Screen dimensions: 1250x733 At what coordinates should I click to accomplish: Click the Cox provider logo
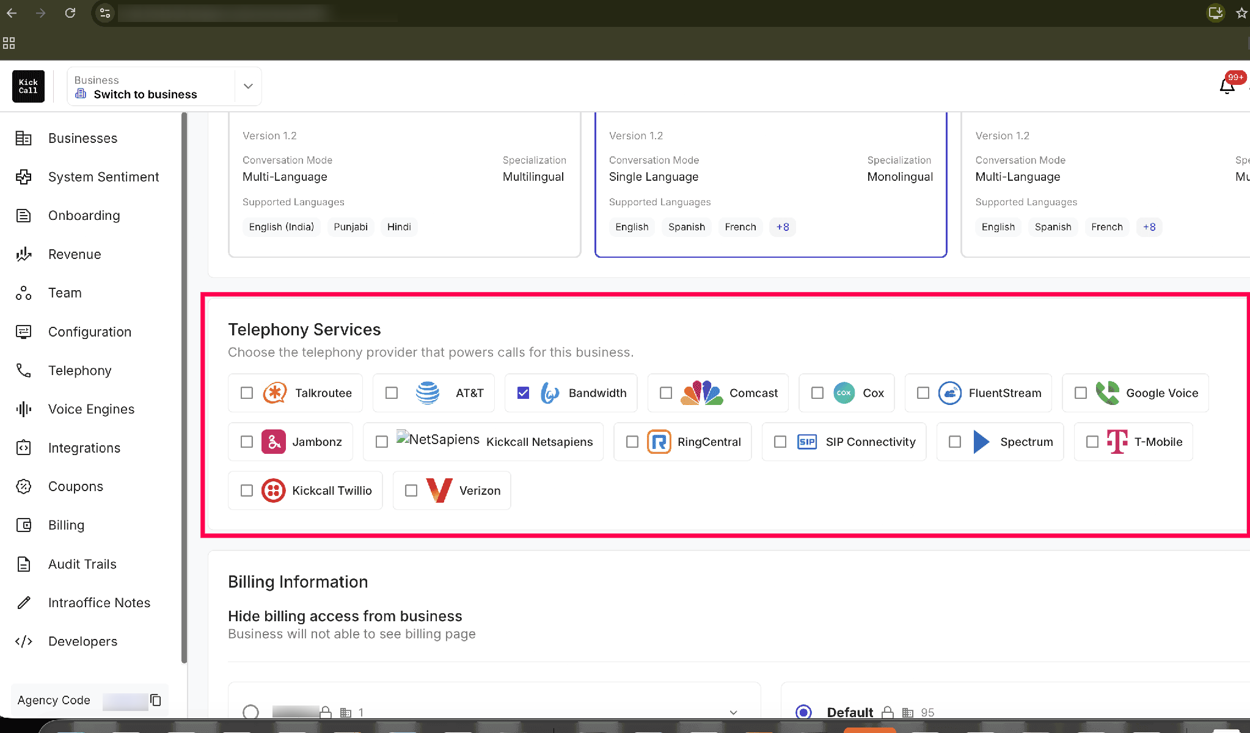(844, 393)
